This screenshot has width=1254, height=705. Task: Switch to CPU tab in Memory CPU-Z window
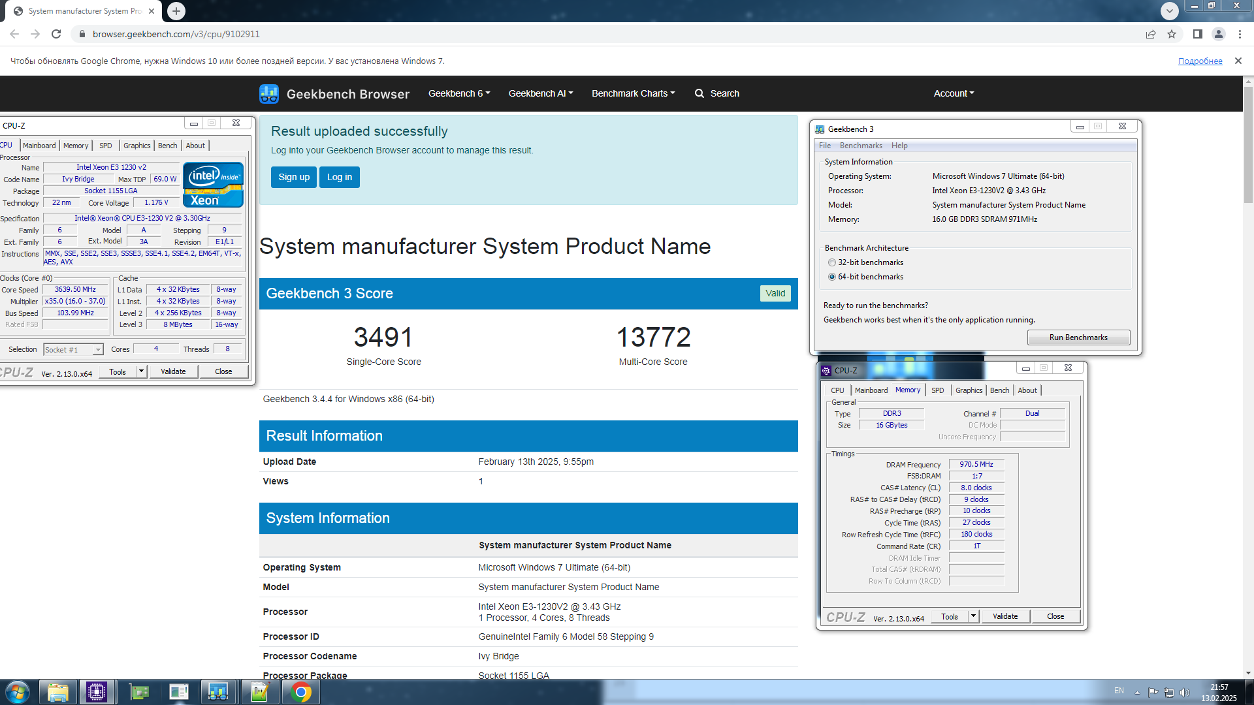click(x=837, y=390)
